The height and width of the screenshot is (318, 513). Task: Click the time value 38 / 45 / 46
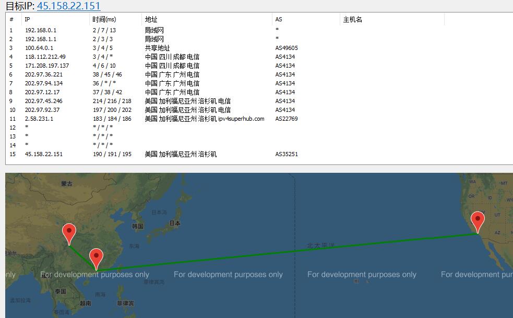coord(108,74)
